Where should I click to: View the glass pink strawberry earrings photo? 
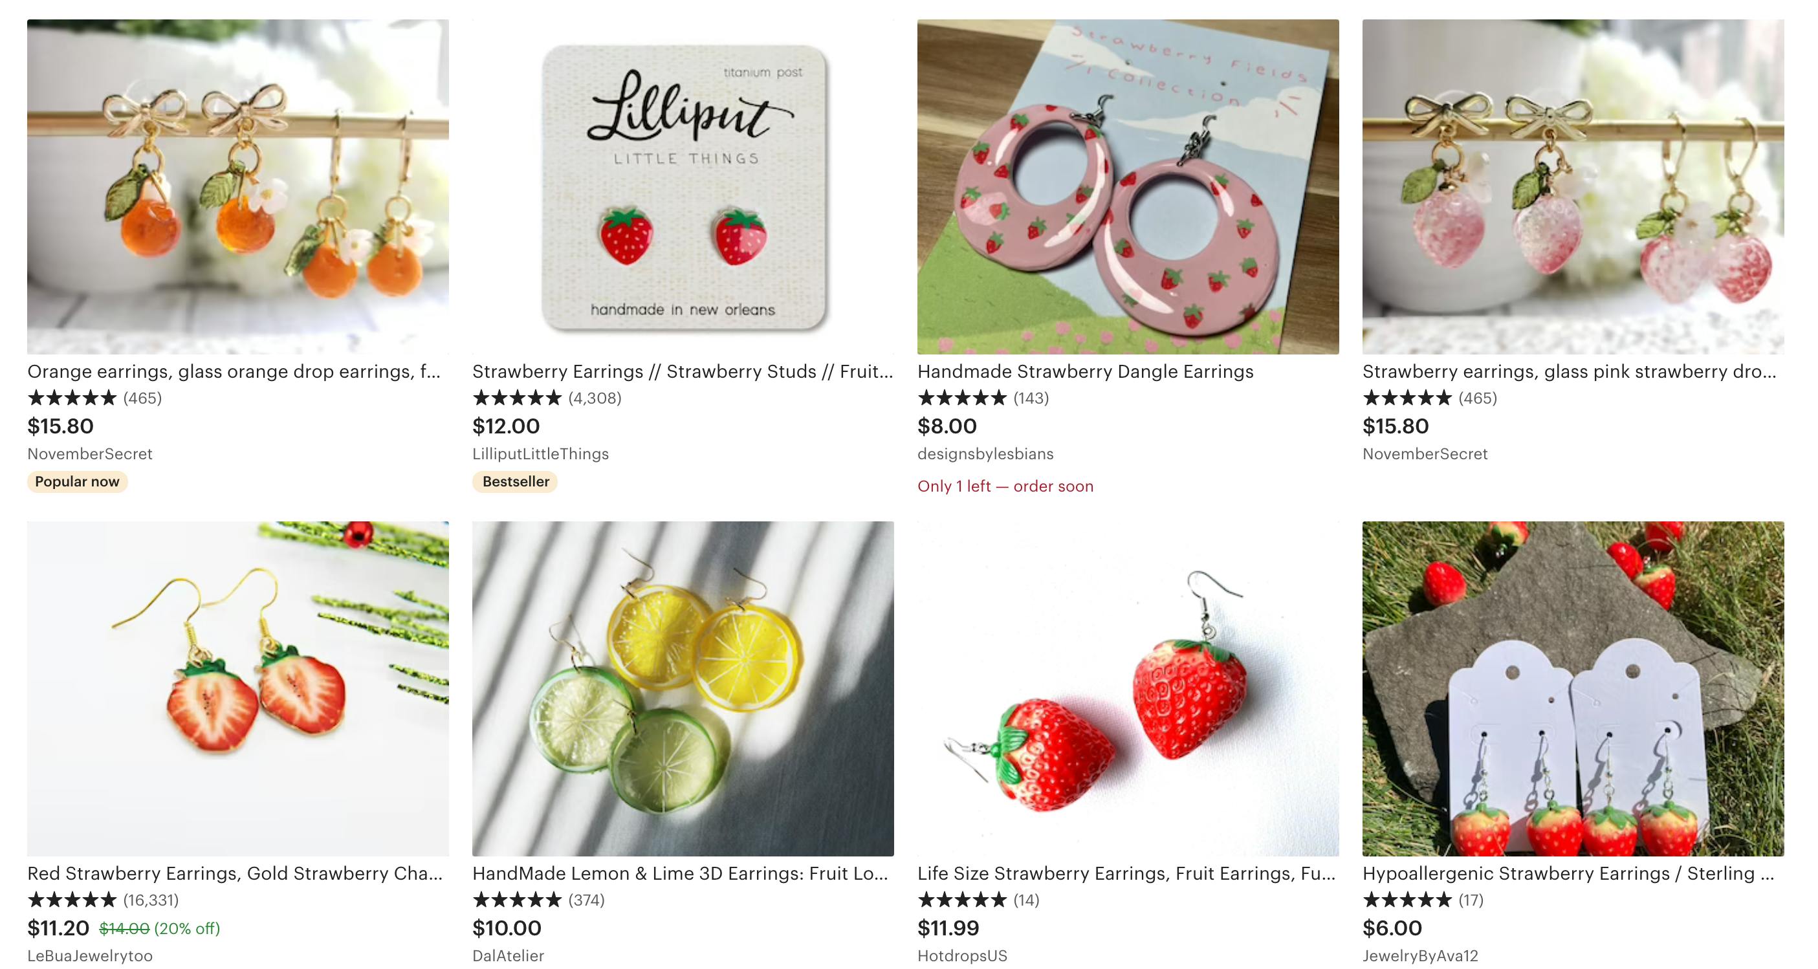(1572, 186)
